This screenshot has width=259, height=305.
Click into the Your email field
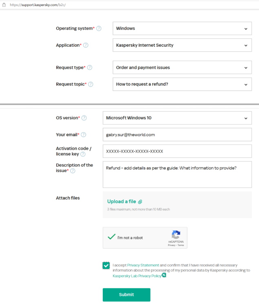coord(177,135)
